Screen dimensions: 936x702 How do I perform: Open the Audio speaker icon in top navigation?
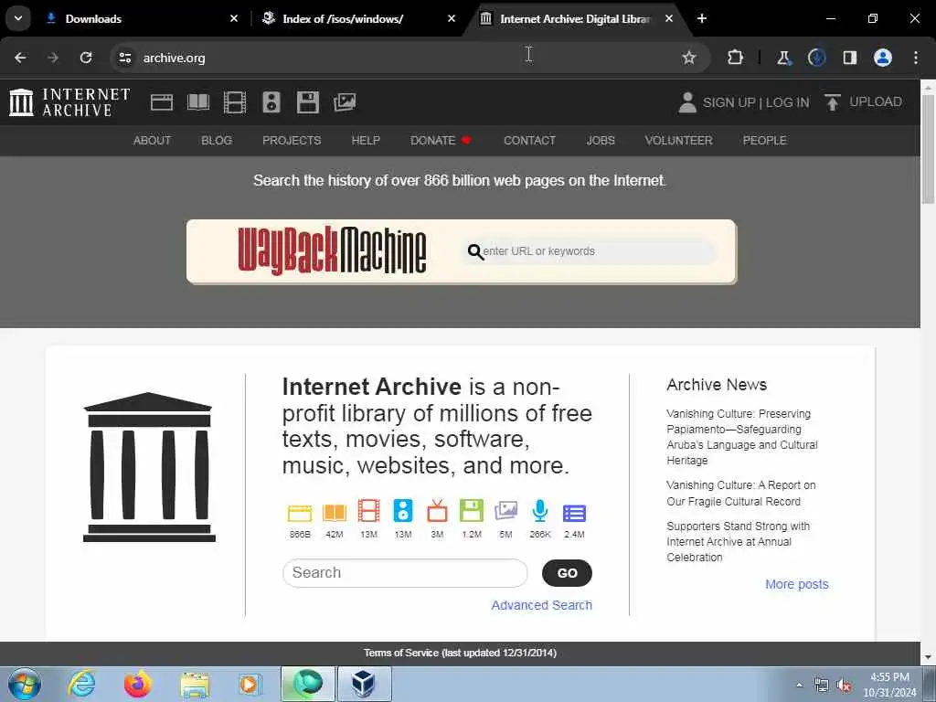click(x=271, y=102)
